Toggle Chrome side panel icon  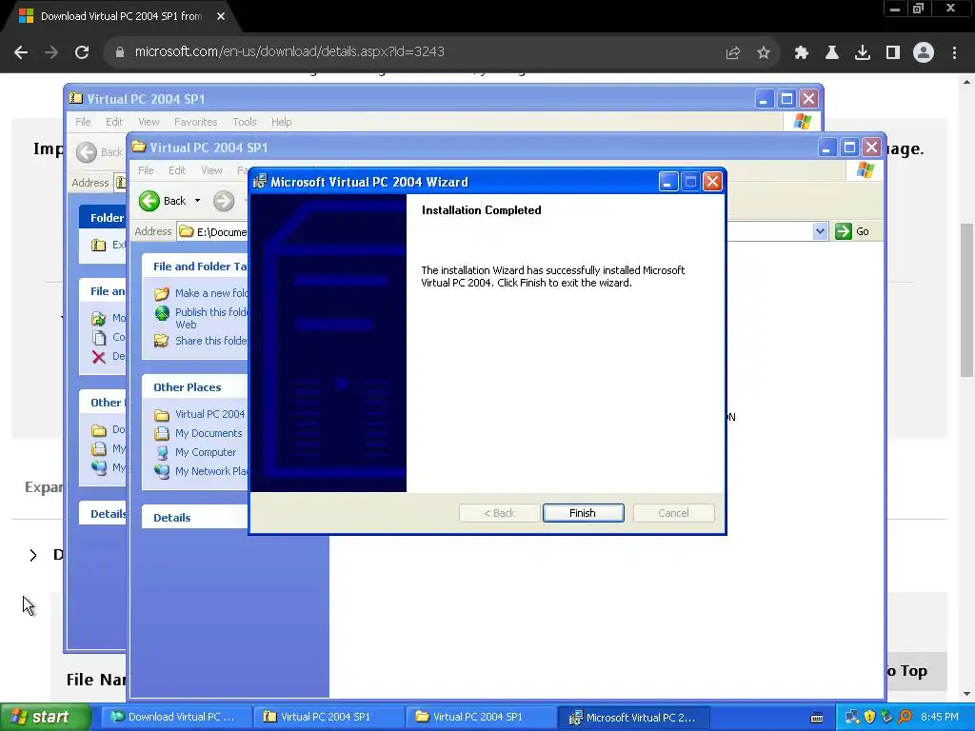point(892,53)
